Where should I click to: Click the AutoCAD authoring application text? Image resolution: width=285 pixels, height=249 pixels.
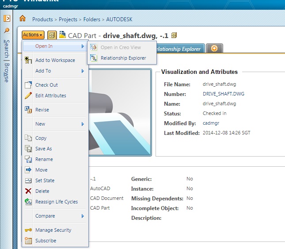pyautogui.click(x=100, y=188)
